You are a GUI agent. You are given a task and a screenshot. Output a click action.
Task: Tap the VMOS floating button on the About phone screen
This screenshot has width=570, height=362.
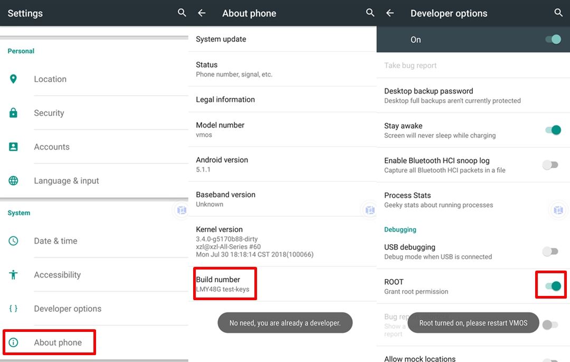coord(370,210)
